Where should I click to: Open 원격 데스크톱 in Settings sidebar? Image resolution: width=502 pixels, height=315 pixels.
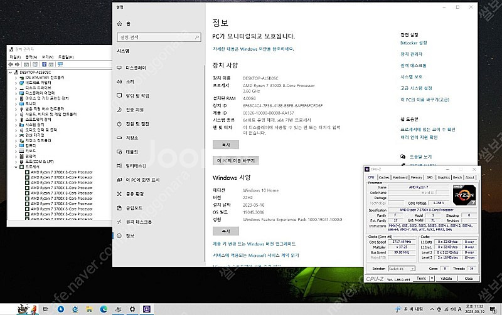(138, 222)
